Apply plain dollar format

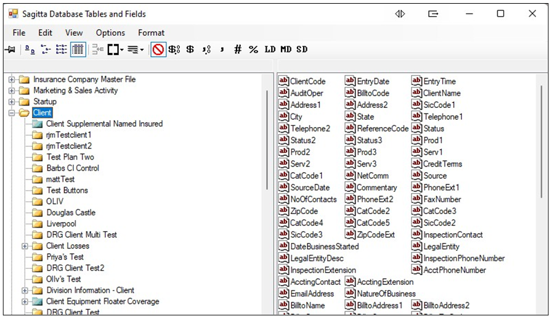pos(190,50)
